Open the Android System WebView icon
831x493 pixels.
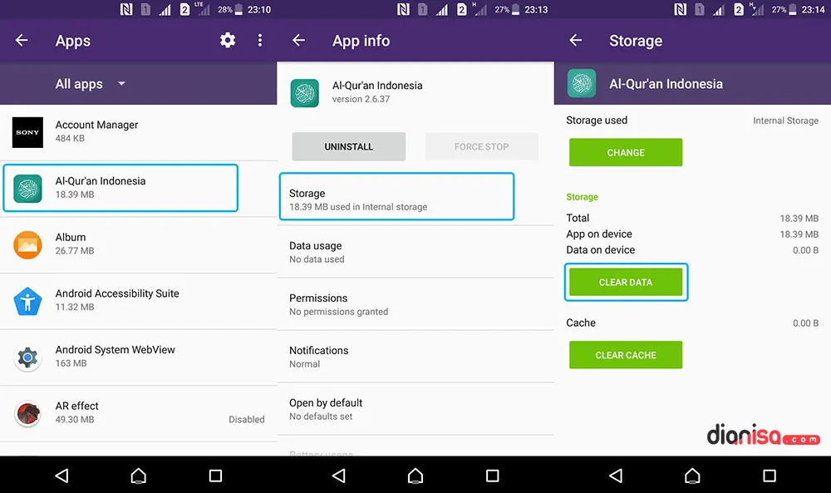(27, 357)
